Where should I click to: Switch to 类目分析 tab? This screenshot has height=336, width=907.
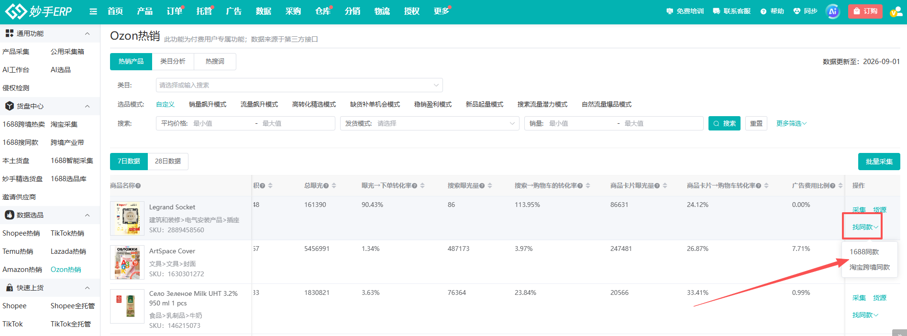click(173, 61)
